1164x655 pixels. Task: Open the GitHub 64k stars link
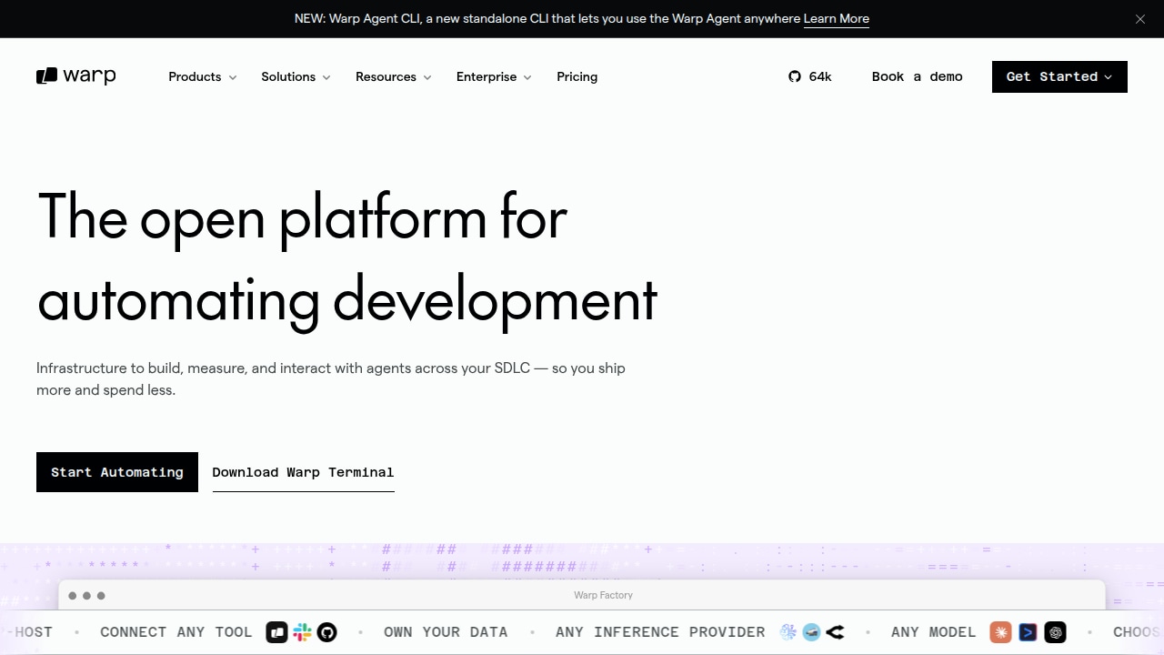point(810,76)
